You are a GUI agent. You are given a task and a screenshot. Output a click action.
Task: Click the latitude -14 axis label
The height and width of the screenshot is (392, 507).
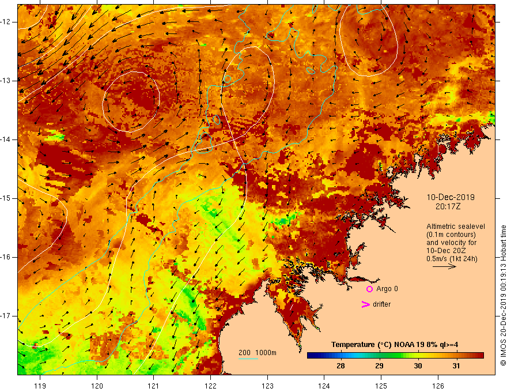coord(6,140)
